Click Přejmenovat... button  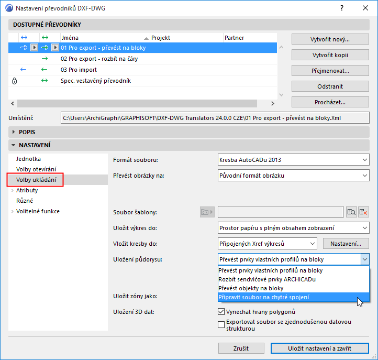coord(330,71)
